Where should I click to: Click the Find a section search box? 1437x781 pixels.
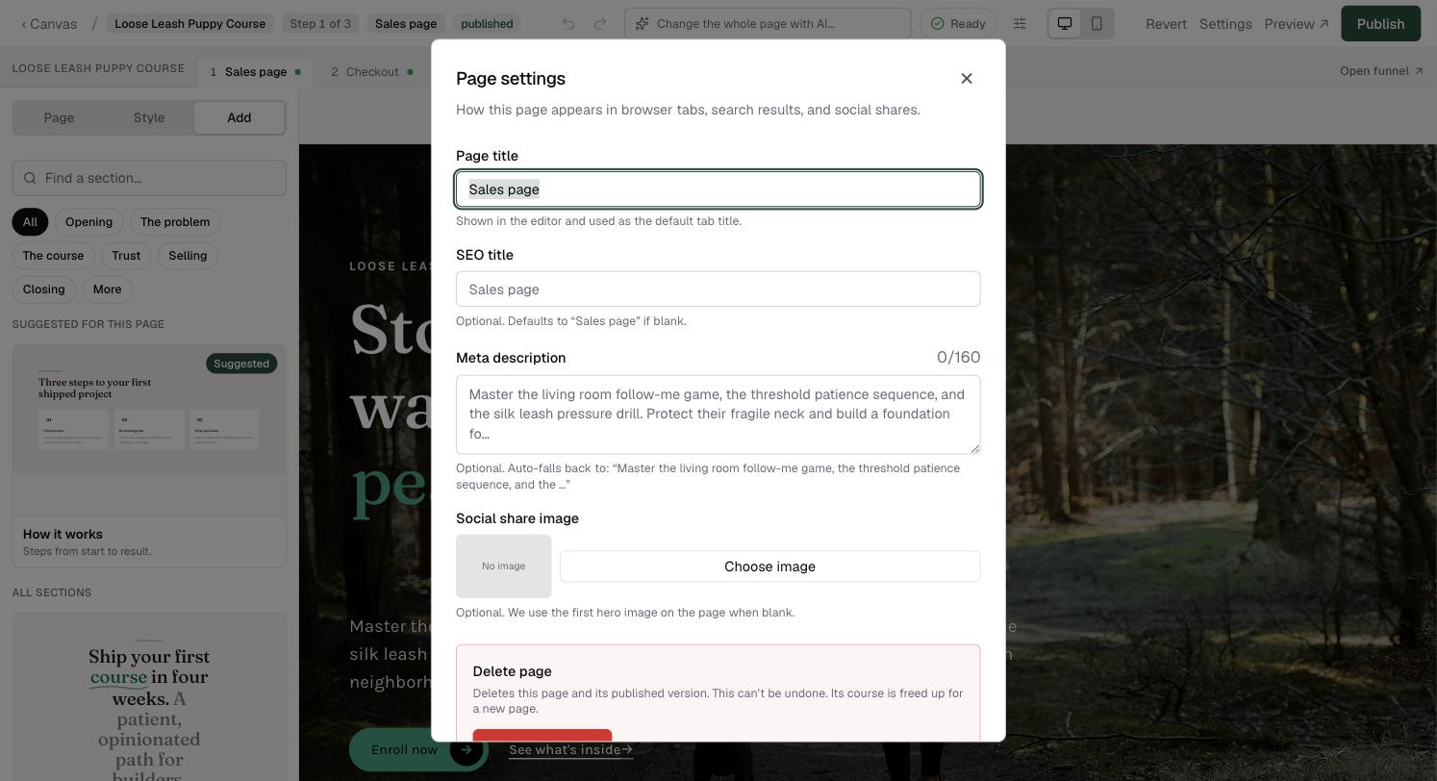tap(149, 178)
